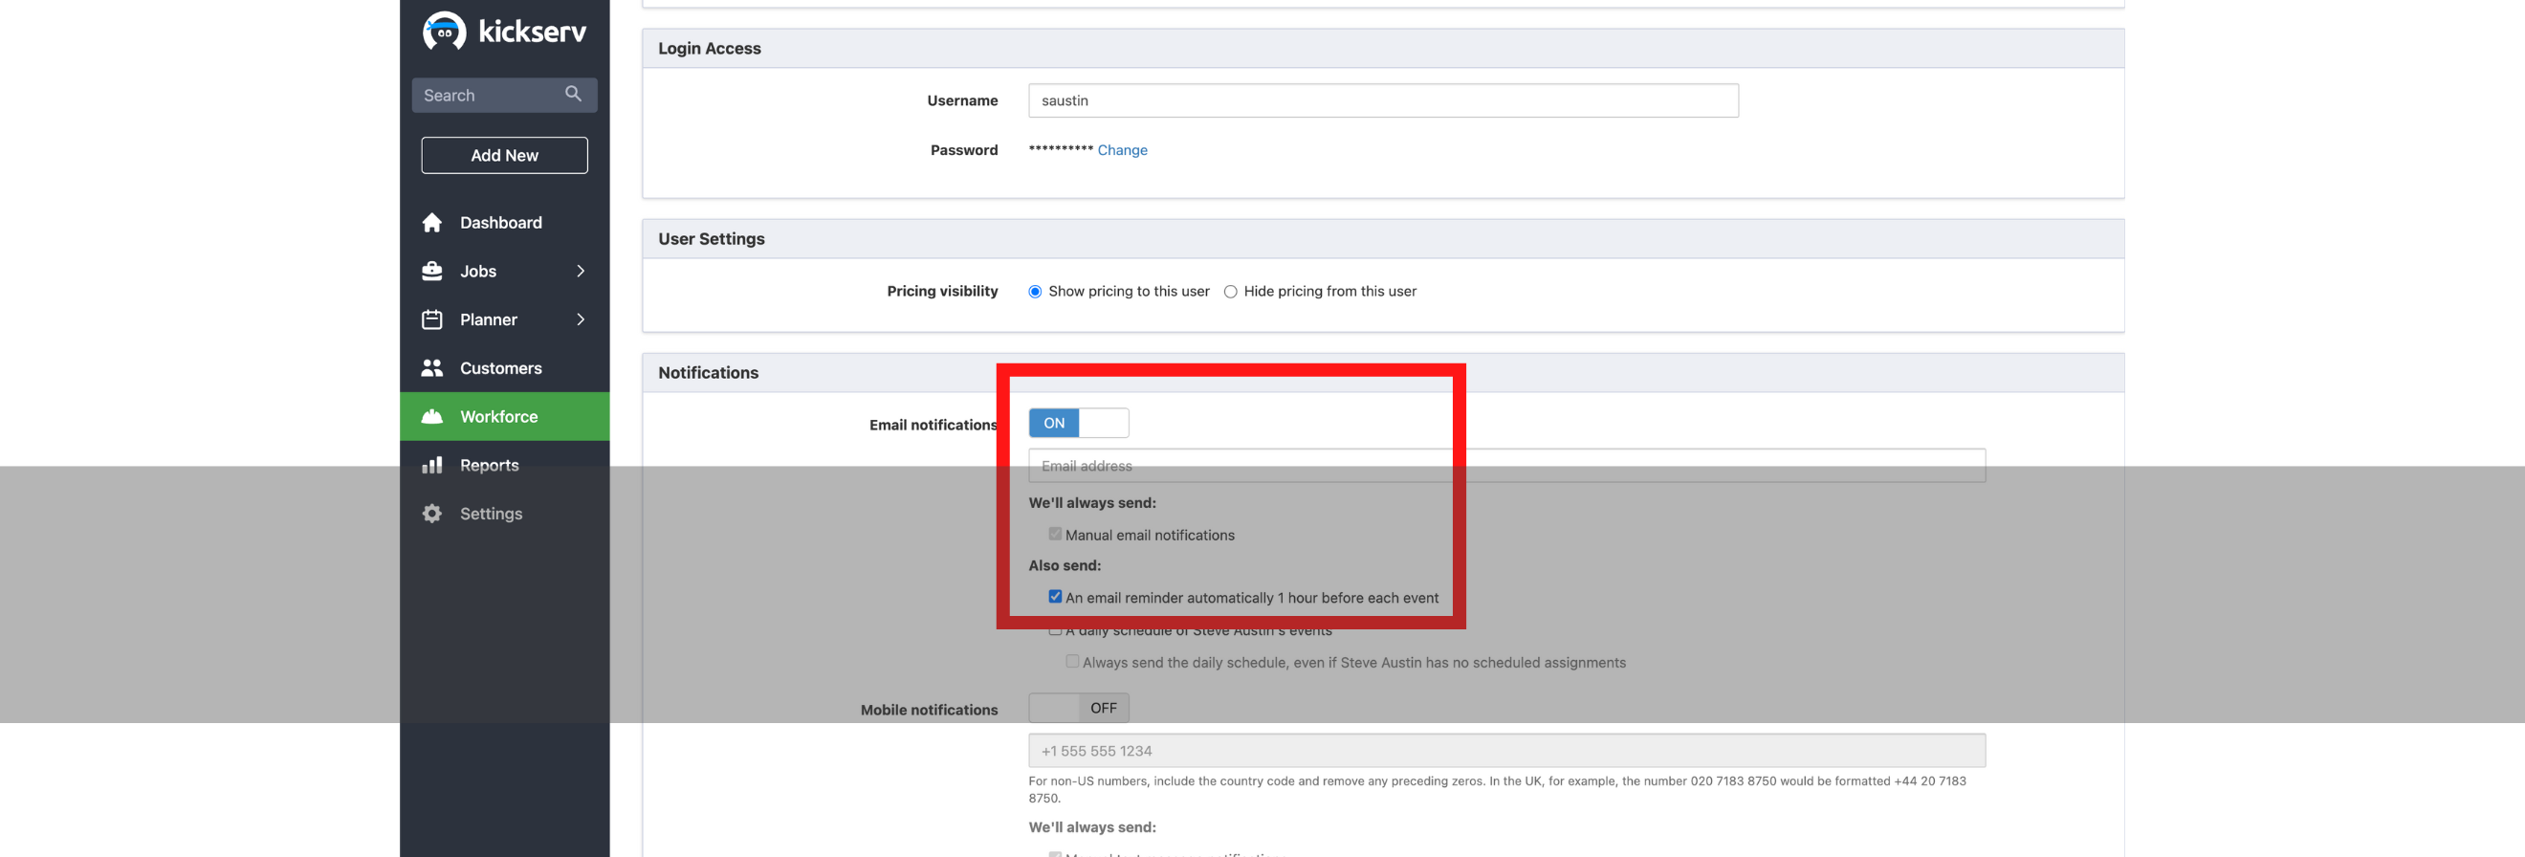Click the search magnifier icon

574,94
